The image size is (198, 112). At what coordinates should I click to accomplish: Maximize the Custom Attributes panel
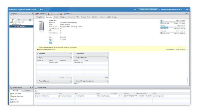click(x=108, y=58)
